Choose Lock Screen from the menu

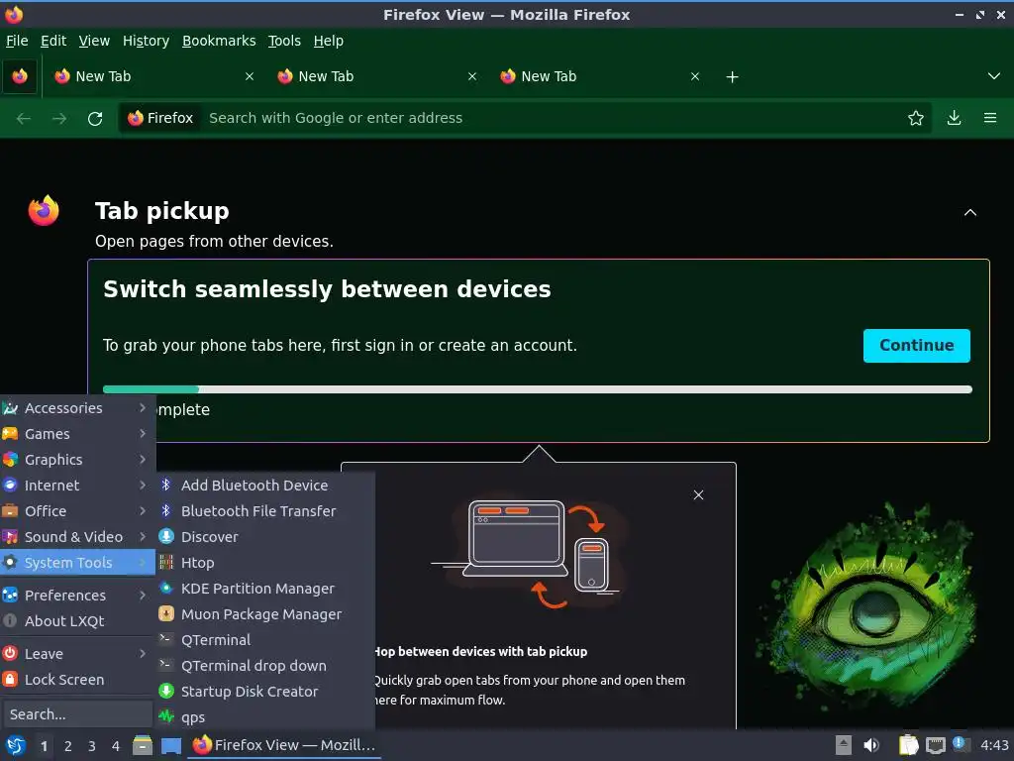pos(77,680)
